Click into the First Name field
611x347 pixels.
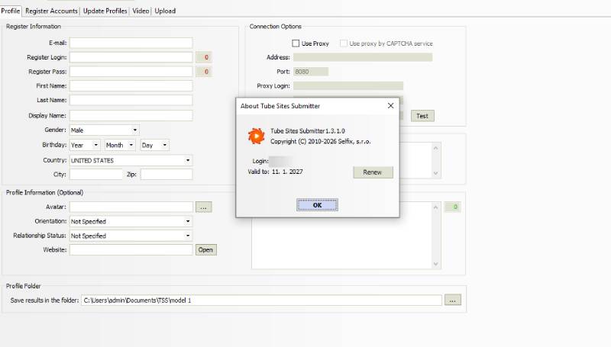pyautogui.click(x=131, y=85)
